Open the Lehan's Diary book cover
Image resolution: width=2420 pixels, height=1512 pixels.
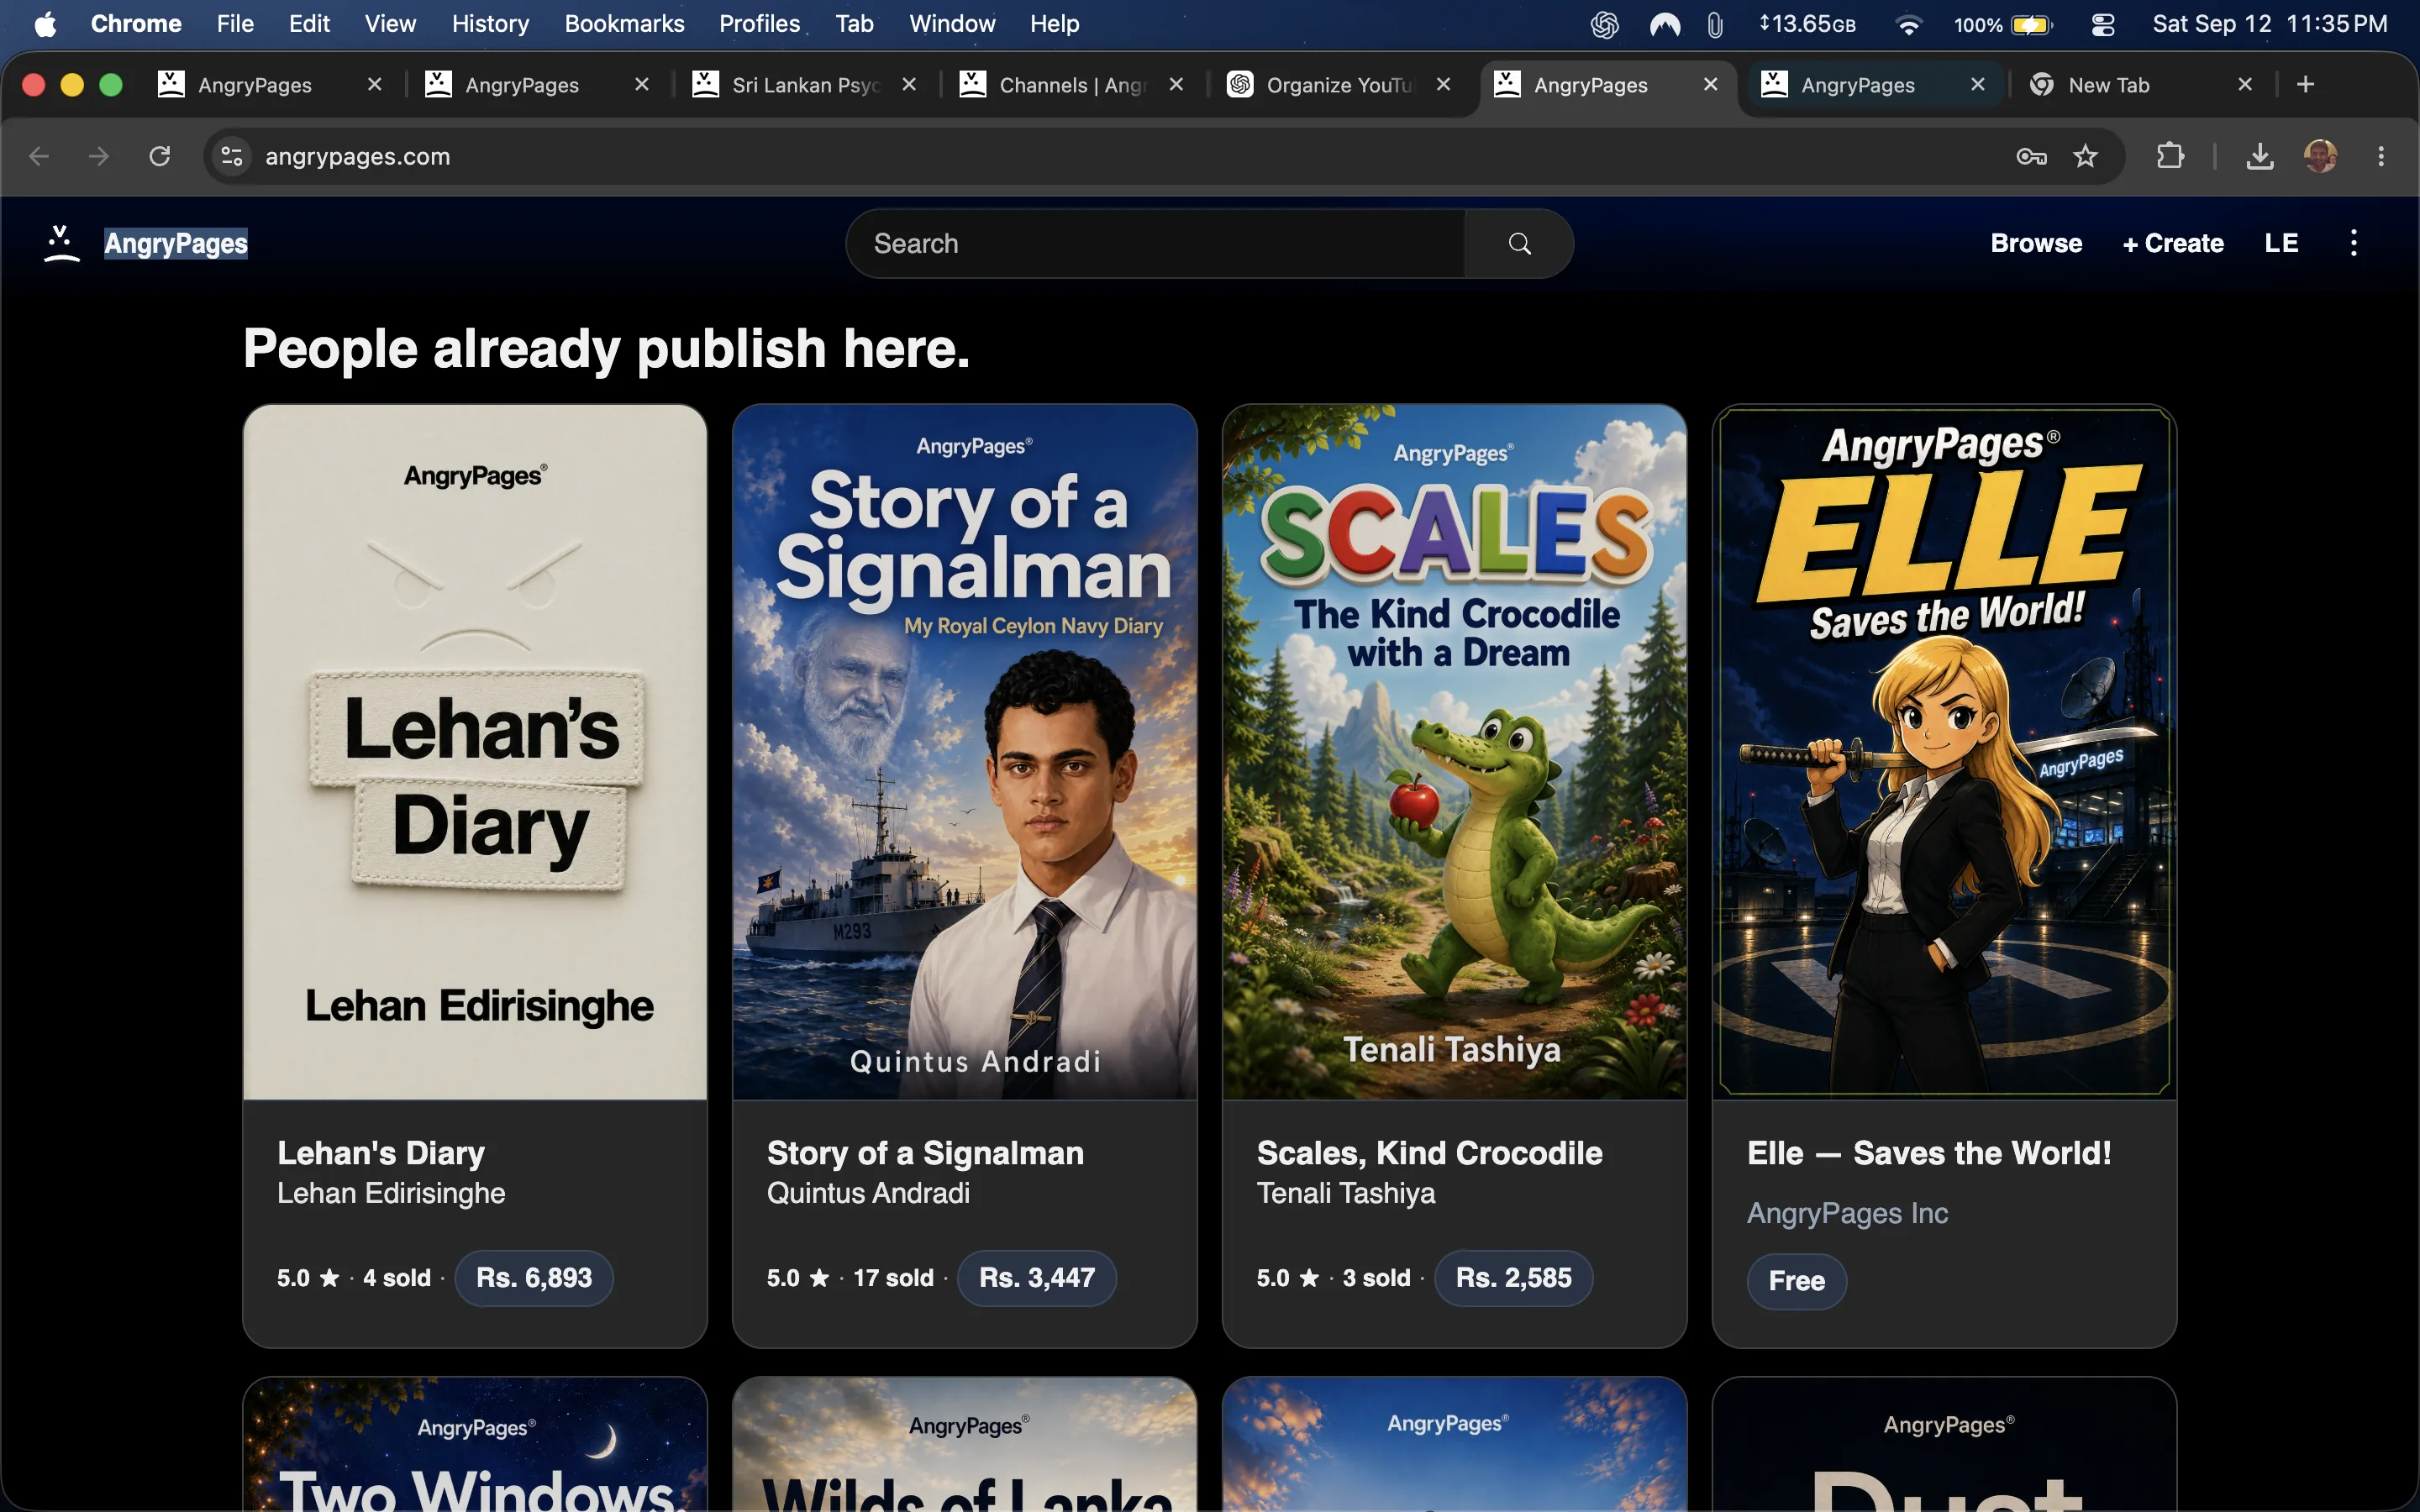click(475, 752)
